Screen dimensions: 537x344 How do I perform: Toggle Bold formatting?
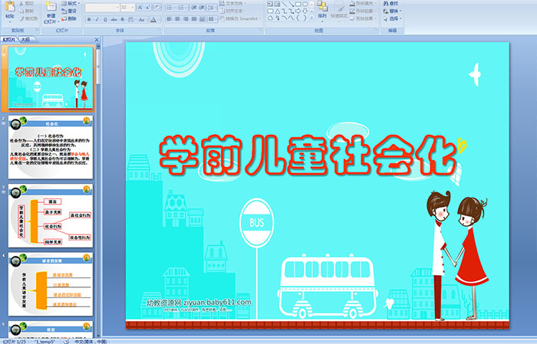[x=89, y=19]
